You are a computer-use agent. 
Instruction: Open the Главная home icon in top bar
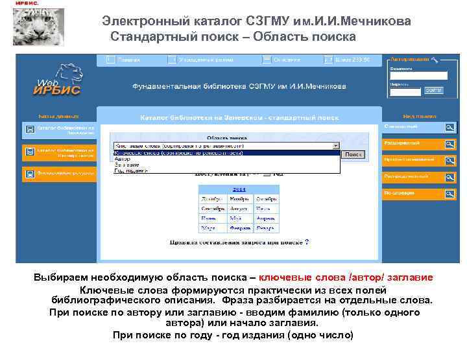click(110, 60)
